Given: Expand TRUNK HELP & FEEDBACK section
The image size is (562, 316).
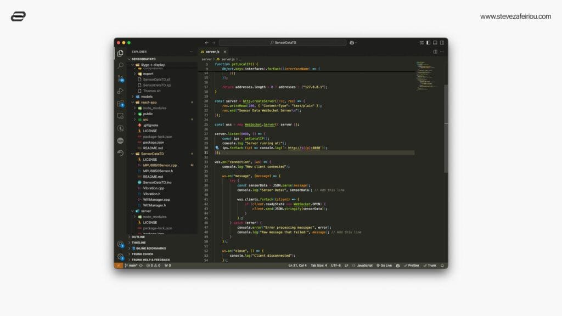Looking at the screenshot, I should pyautogui.click(x=162, y=259).
